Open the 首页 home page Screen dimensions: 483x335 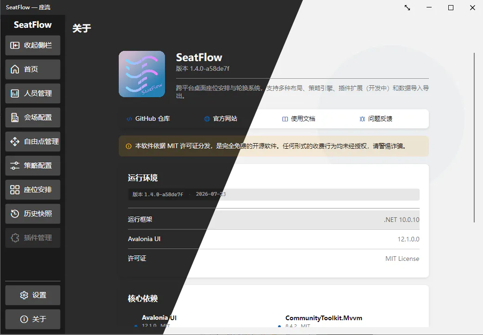33,70
